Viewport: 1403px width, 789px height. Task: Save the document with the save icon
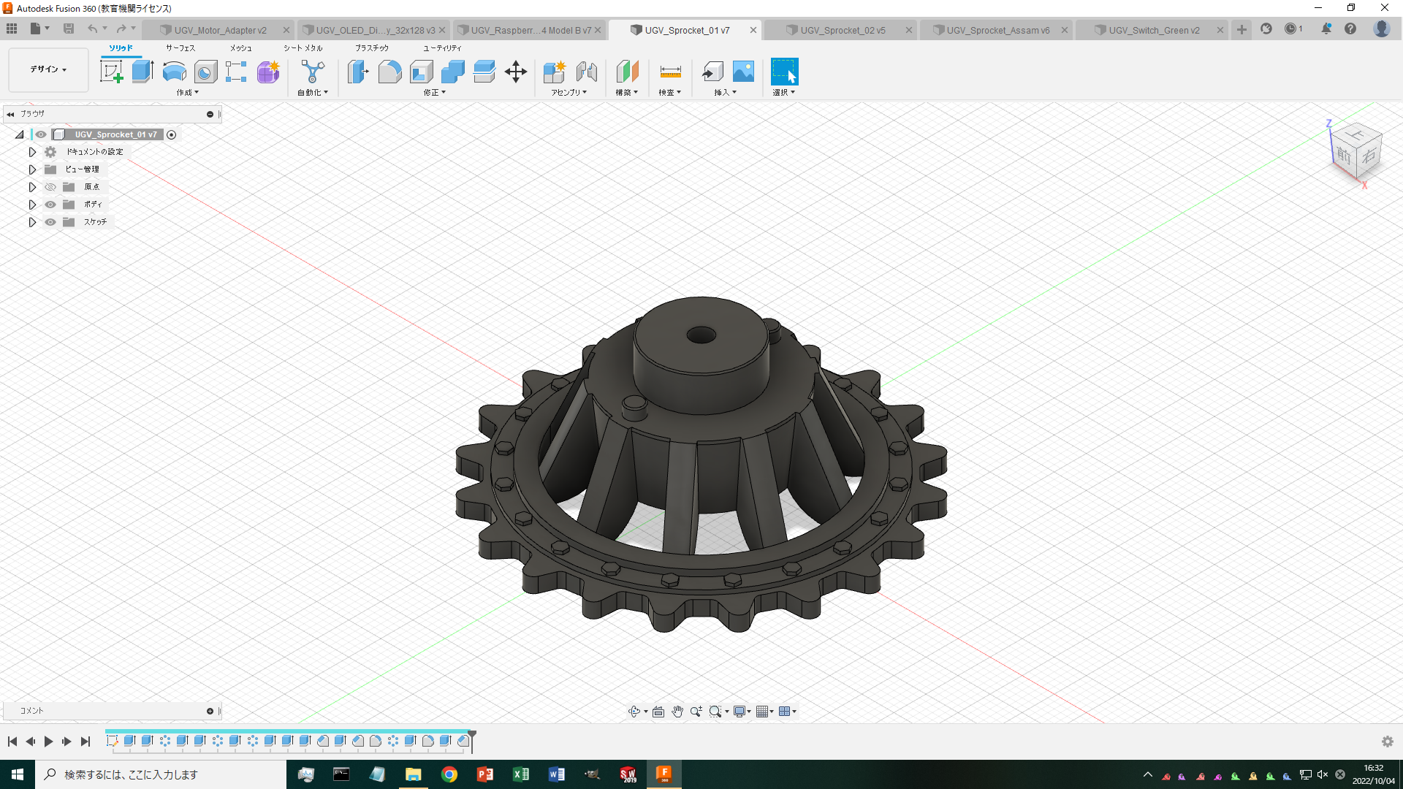(69, 29)
